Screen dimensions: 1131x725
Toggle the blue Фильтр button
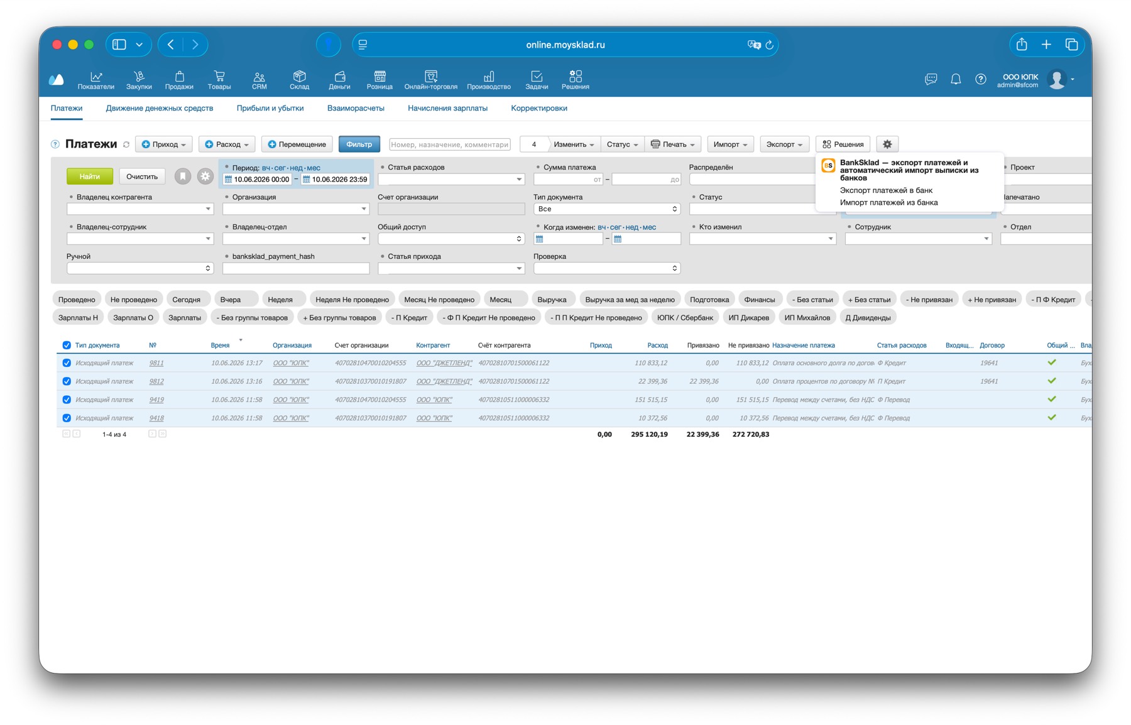359,144
